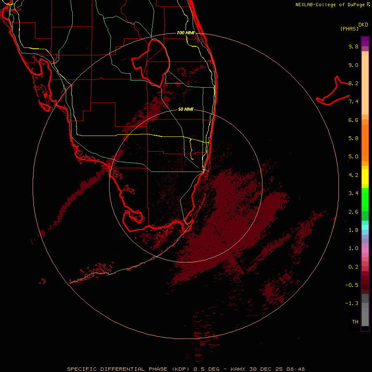Click the '0.2' legend value

point(353,267)
